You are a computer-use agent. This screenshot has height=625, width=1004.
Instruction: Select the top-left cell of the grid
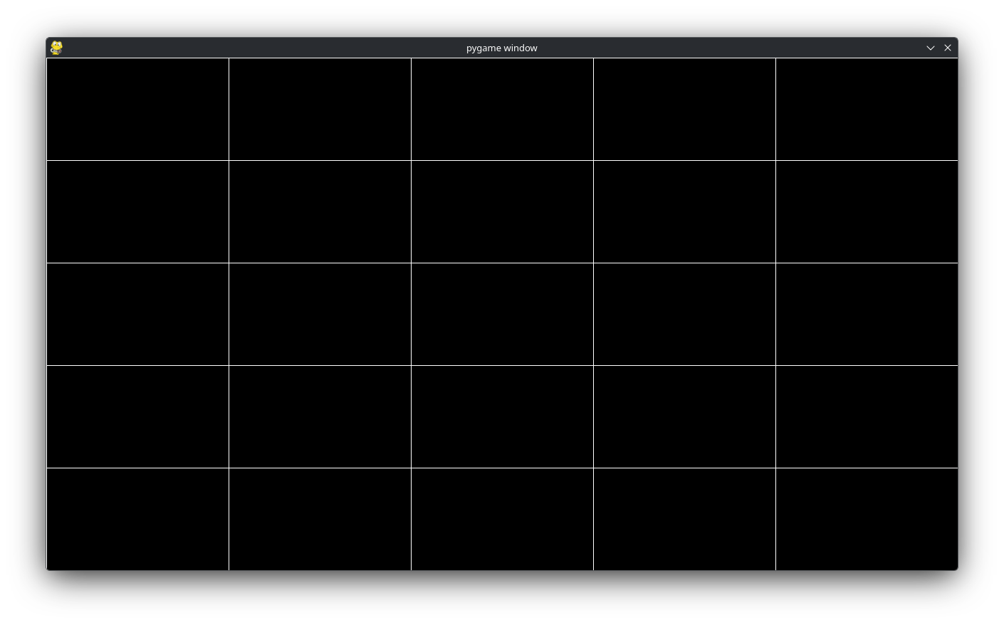[x=137, y=109]
